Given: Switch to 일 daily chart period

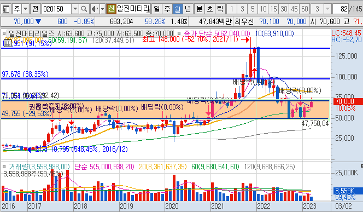Looking at the screenshot, I should tap(156, 9).
